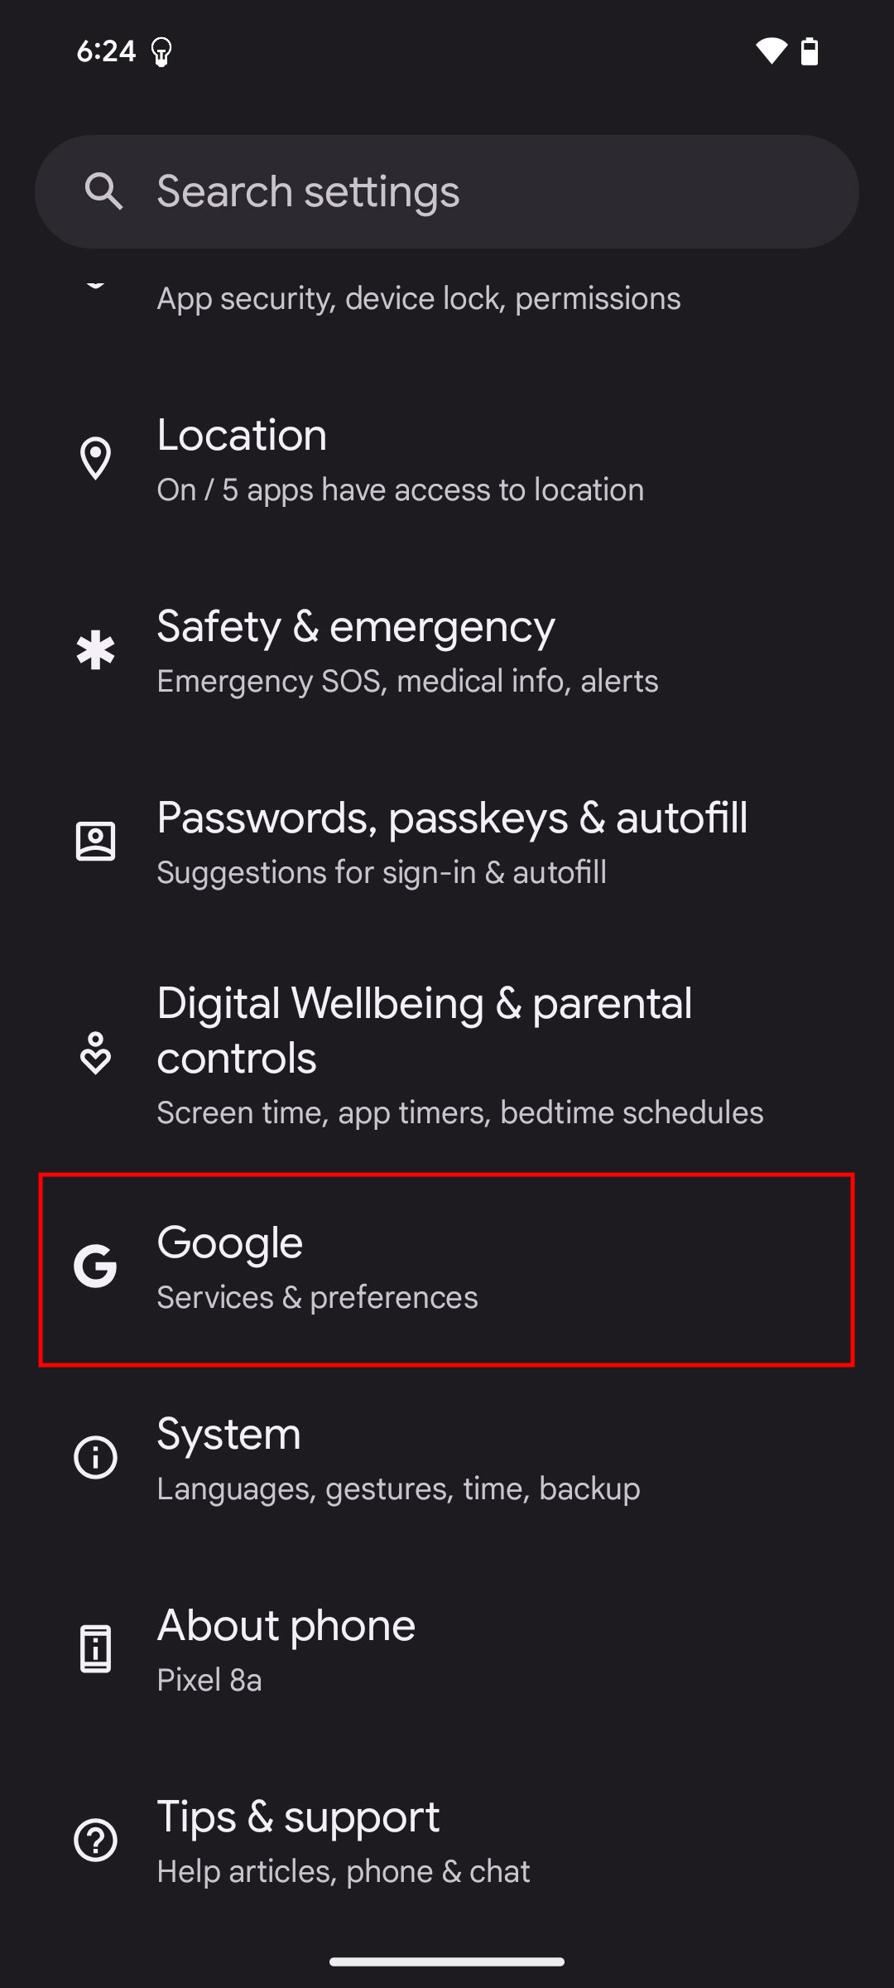The height and width of the screenshot is (1988, 894).
Task: Open Safety & emergency settings
Action: click(447, 651)
